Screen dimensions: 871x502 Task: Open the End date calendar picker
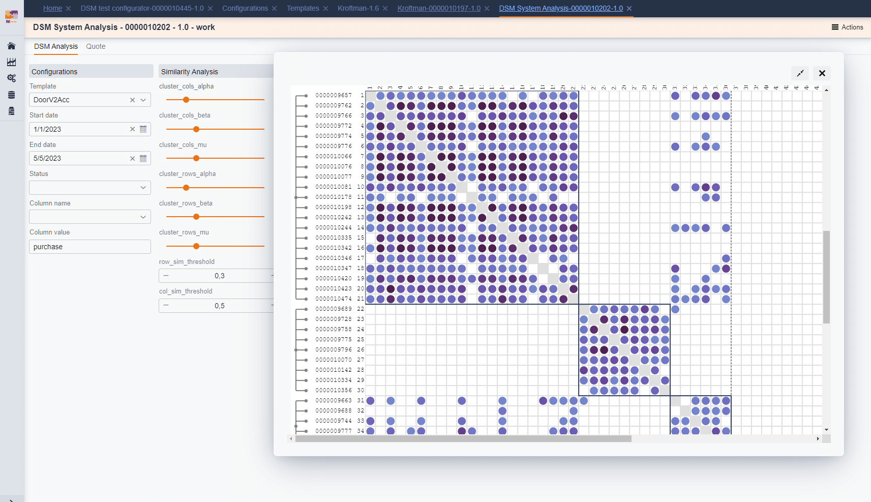pos(143,158)
